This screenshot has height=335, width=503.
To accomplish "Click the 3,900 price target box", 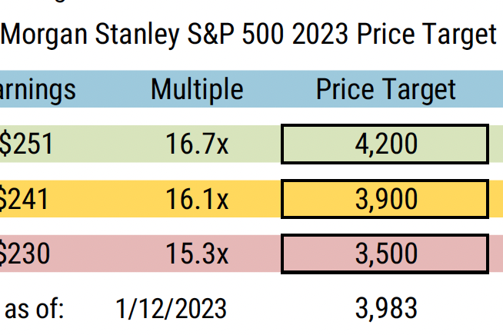I will pyautogui.click(x=385, y=199).
